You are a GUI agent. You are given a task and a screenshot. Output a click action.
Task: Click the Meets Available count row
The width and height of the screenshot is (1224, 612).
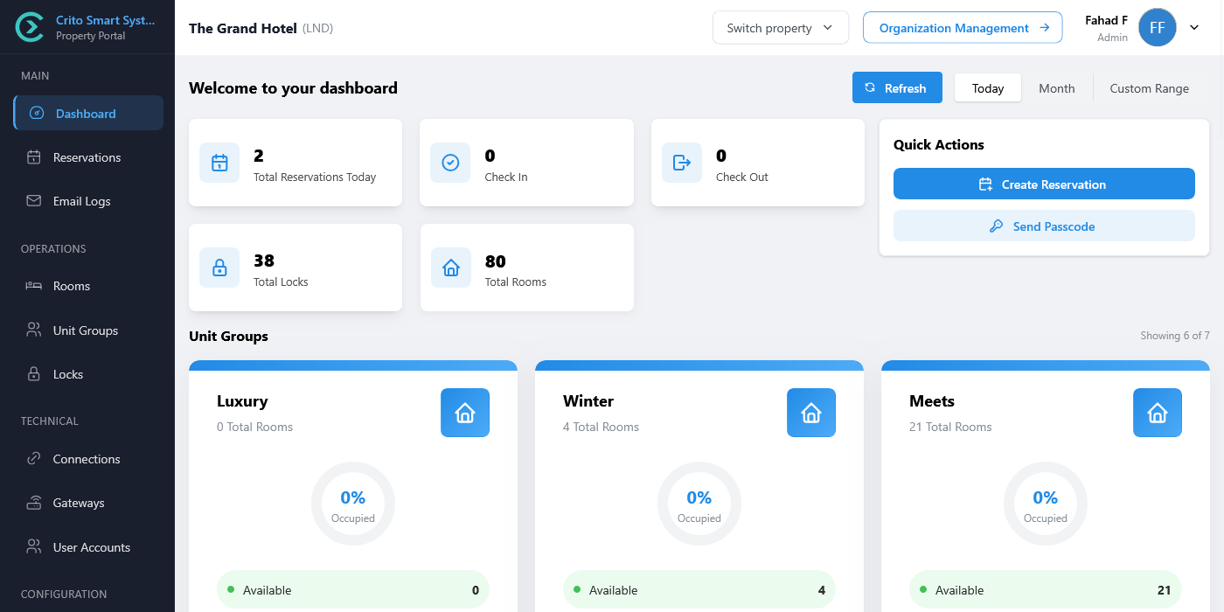coord(1046,590)
